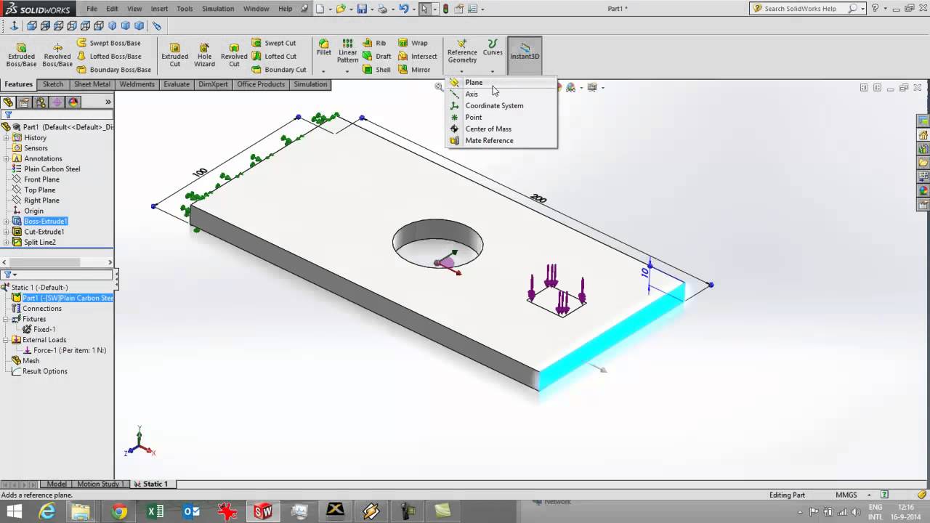930x523 pixels.
Task: Click the Intersect tool
Action: click(x=418, y=56)
